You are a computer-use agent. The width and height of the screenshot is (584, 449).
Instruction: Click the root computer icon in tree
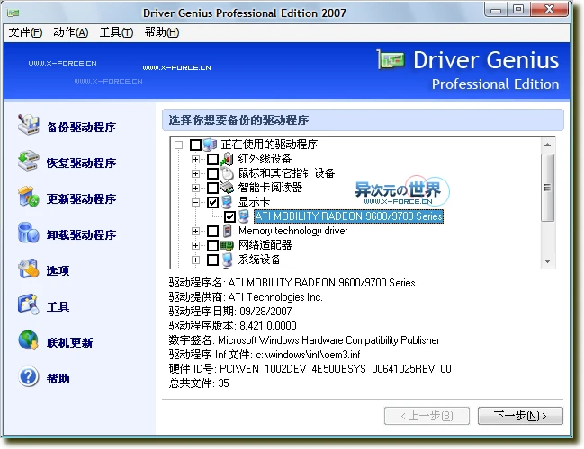[210, 145]
